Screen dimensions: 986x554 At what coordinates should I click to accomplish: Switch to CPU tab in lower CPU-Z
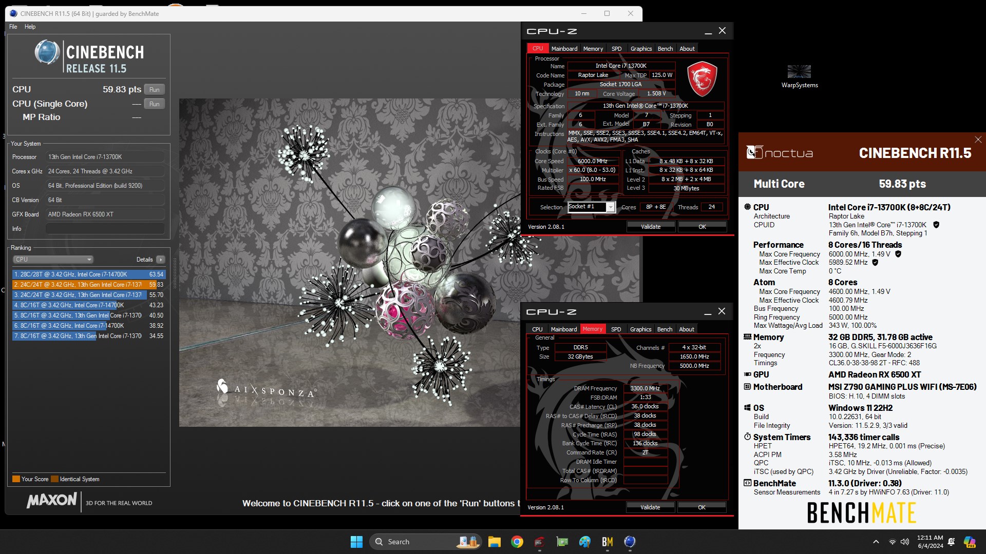[x=537, y=329]
